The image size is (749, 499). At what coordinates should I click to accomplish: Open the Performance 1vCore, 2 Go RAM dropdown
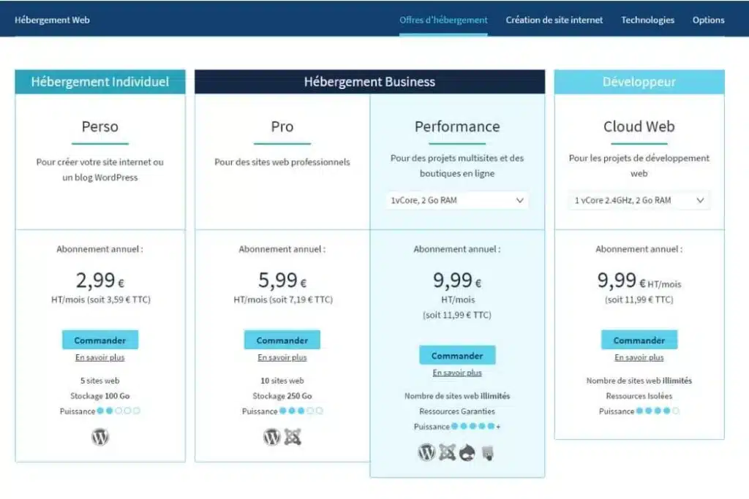[x=457, y=200]
